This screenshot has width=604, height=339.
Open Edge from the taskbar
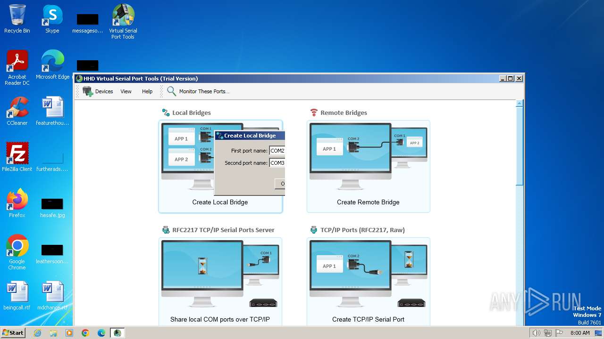101,333
